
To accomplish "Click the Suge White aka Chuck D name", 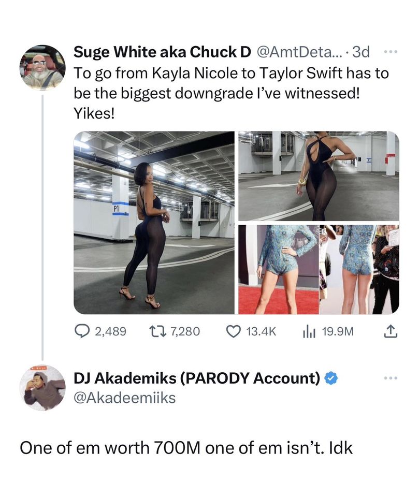I will (x=162, y=52).
